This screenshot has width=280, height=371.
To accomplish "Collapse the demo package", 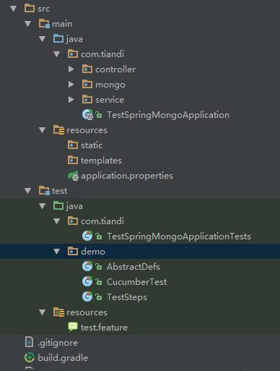I will [x=57, y=252].
